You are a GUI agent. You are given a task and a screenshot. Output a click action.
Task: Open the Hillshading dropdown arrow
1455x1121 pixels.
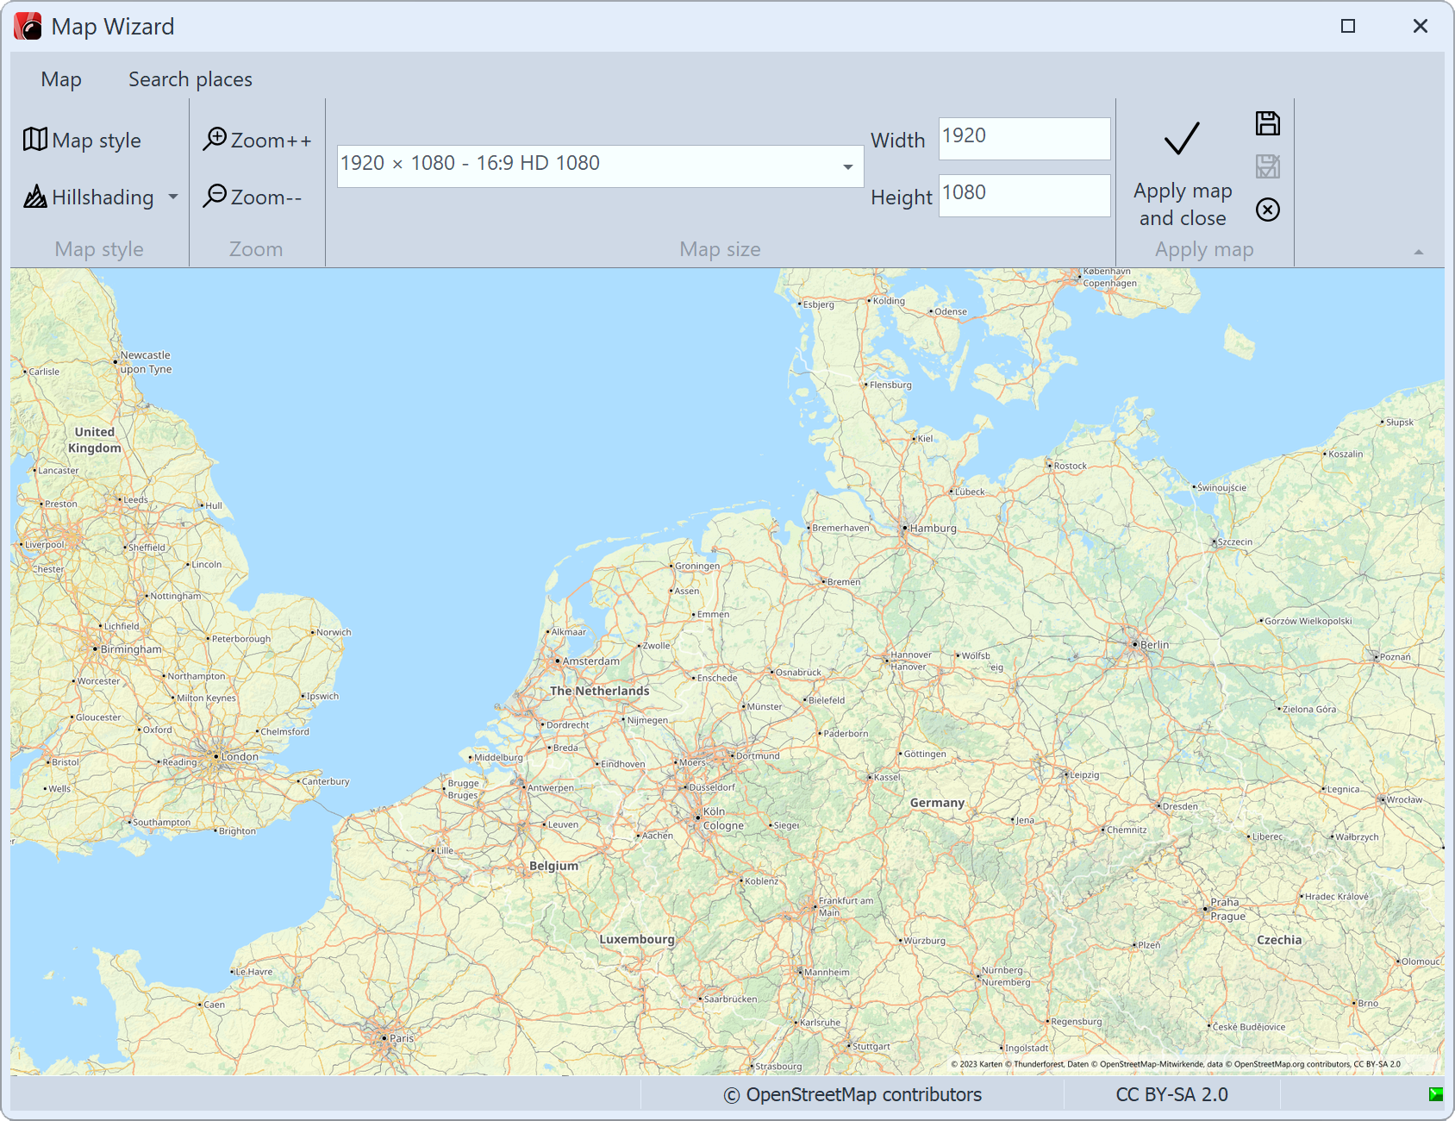(172, 197)
